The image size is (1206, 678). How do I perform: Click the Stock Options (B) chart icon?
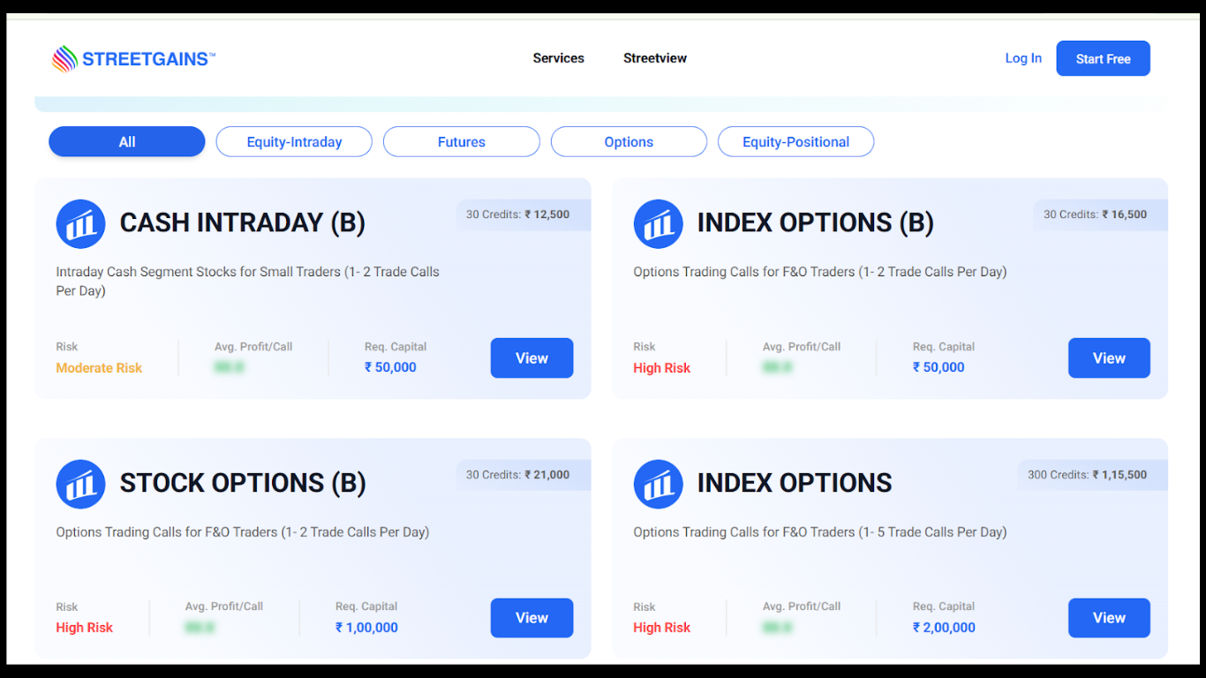pyautogui.click(x=80, y=484)
